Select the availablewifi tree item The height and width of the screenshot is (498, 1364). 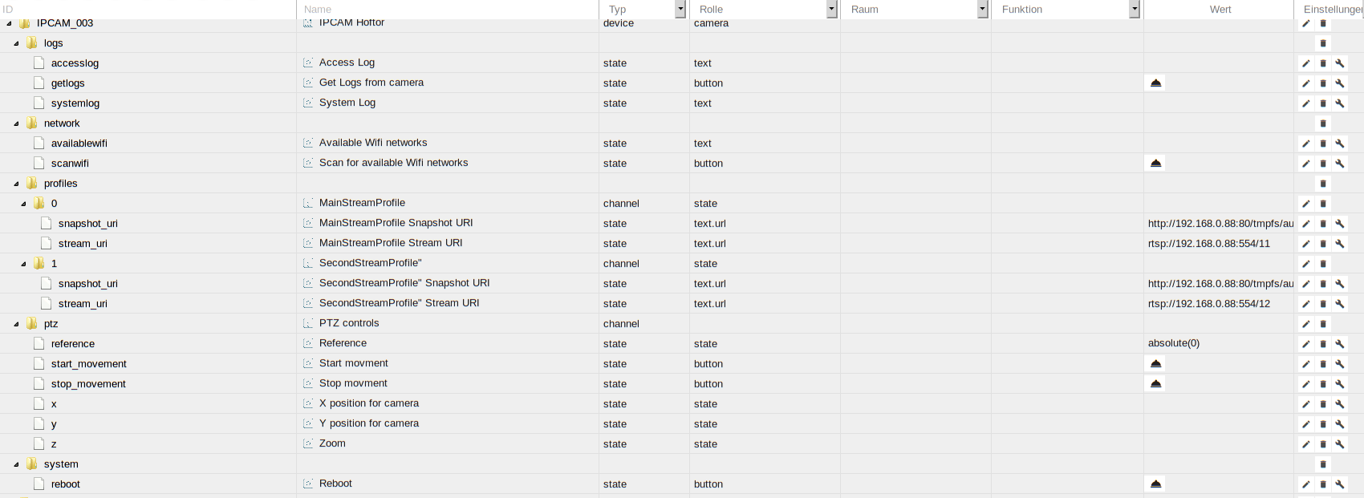pyautogui.click(x=79, y=144)
